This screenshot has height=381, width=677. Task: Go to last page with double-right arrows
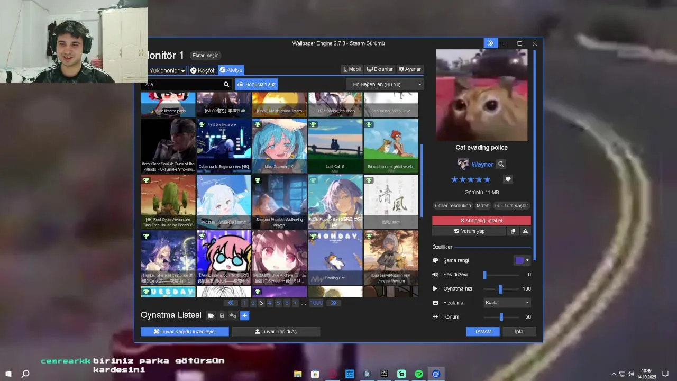[333, 303]
